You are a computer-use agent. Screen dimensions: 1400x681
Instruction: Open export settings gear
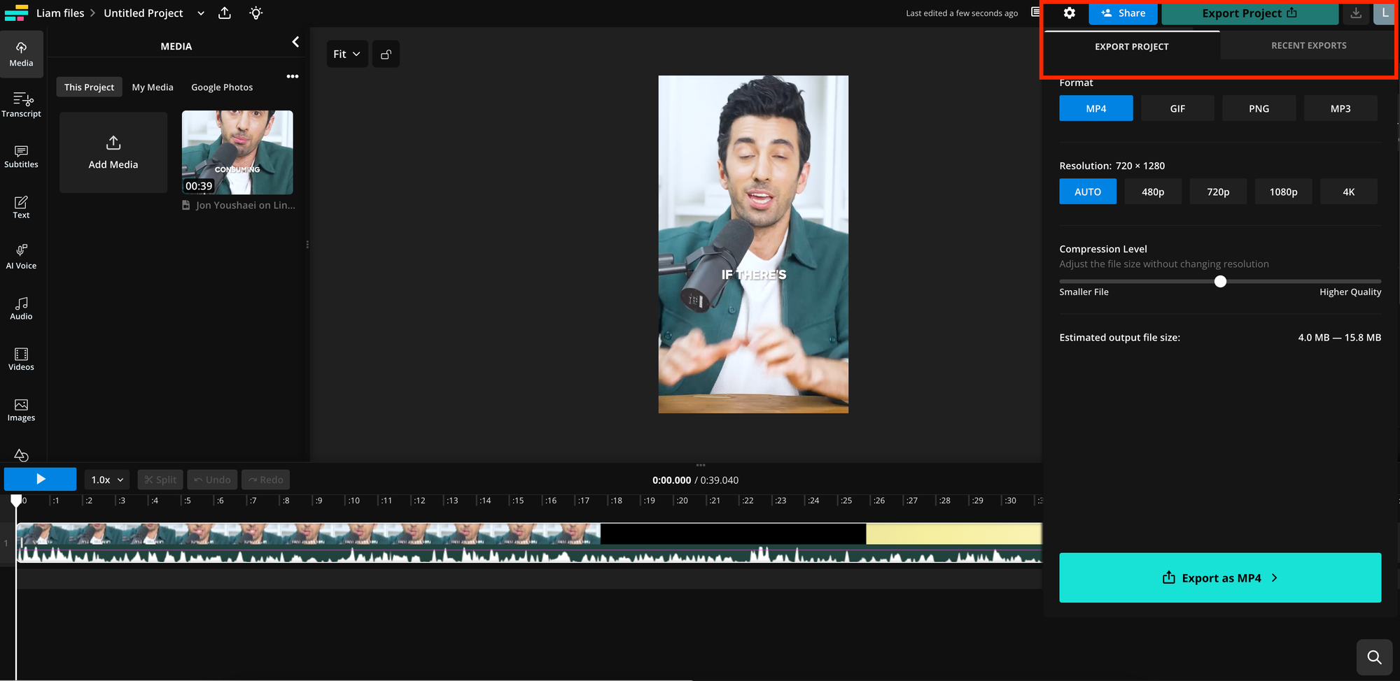1070,13
